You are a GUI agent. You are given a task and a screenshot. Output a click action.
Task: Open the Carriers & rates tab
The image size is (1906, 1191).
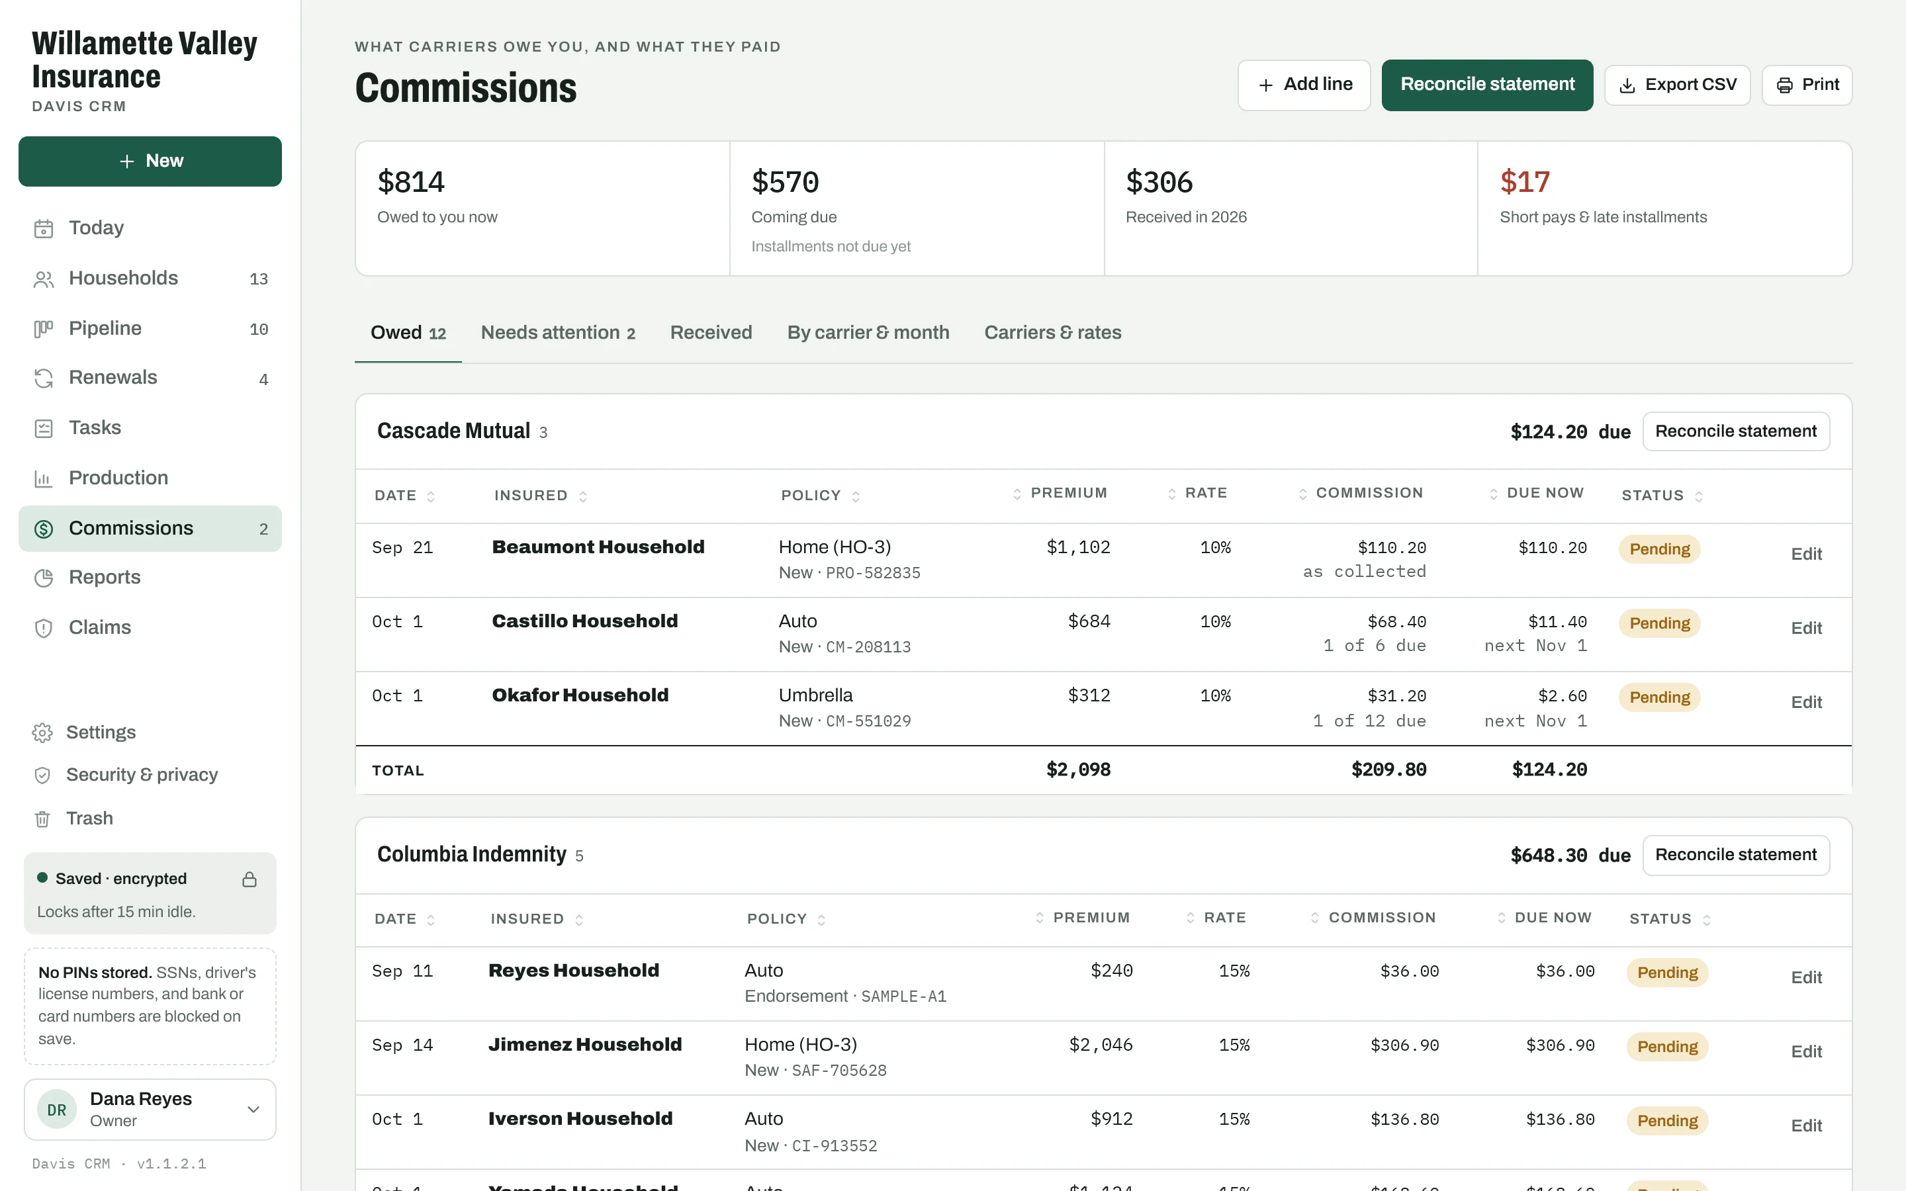click(x=1052, y=333)
